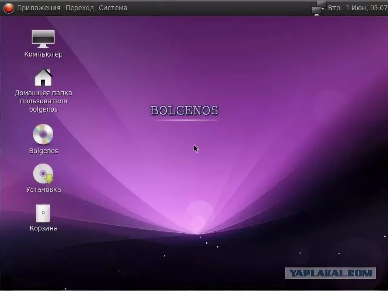Click the clock showing Втр, 1 Июн, 05:07

click(358, 8)
